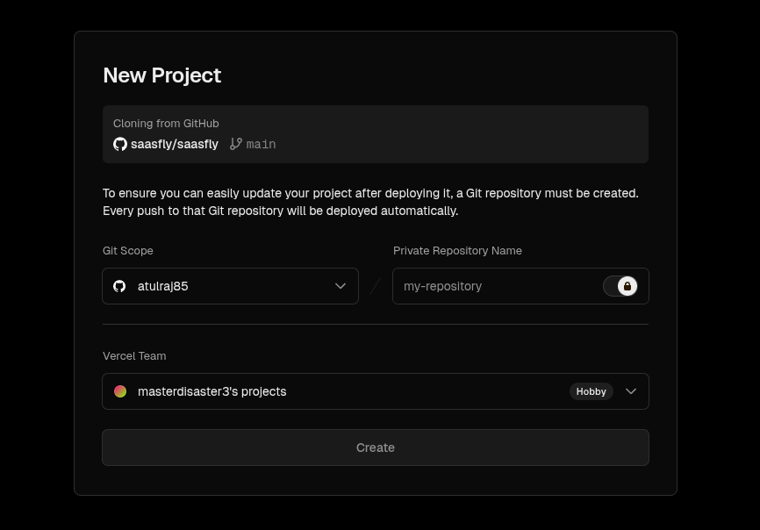Toggle the private repository lock switch

[x=620, y=286]
